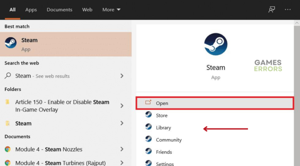Viewport: 300px width, 166px height.
Task: Expand Steam web results chevron
Action: [122, 76]
